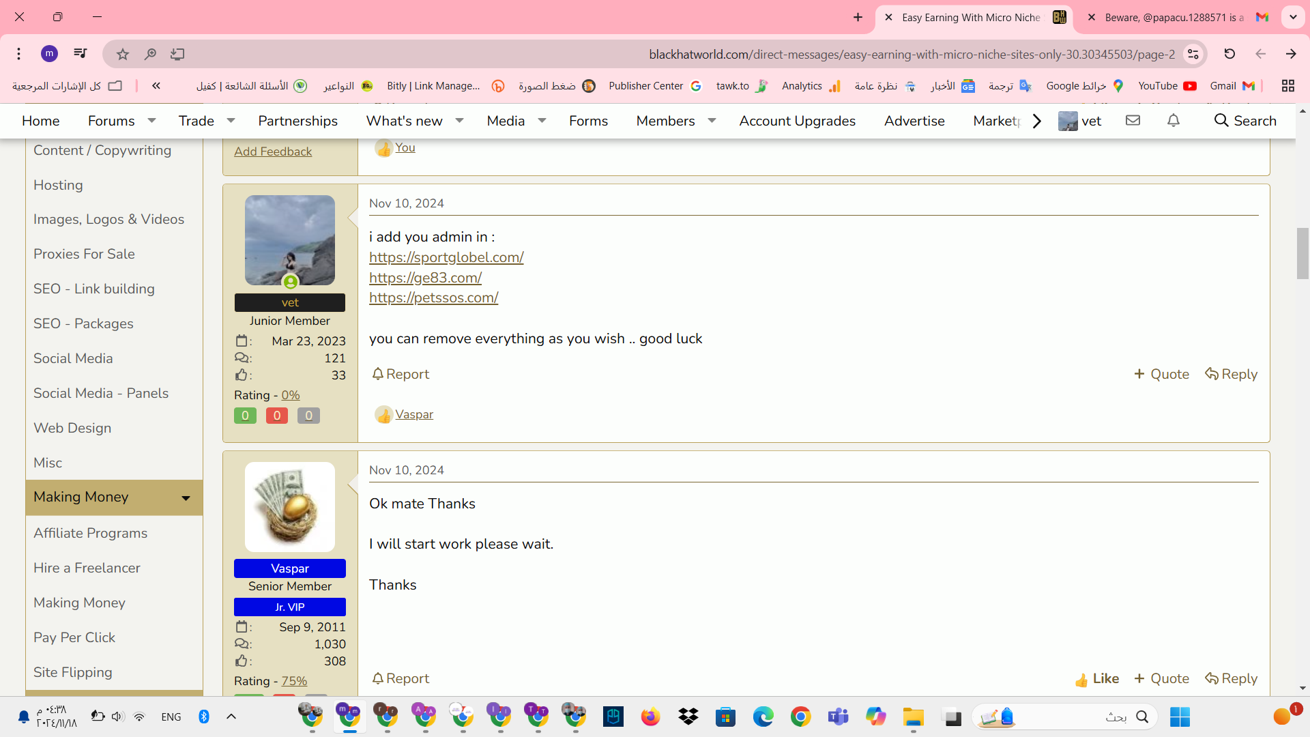The image size is (1310, 737).
Task: Bookmark this page with the star icon
Action: pos(123,54)
